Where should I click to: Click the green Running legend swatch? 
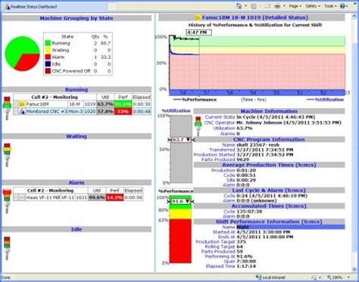pos(48,43)
